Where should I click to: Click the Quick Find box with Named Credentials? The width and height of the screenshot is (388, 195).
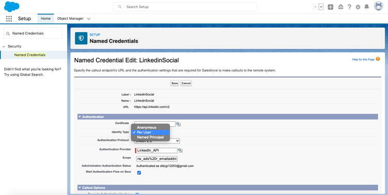coord(33,34)
